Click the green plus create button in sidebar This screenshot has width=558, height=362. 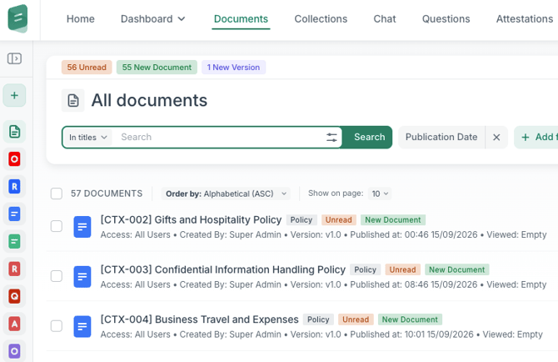15,95
